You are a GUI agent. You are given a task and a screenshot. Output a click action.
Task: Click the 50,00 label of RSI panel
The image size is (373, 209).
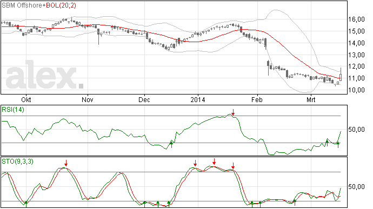tap(356, 130)
